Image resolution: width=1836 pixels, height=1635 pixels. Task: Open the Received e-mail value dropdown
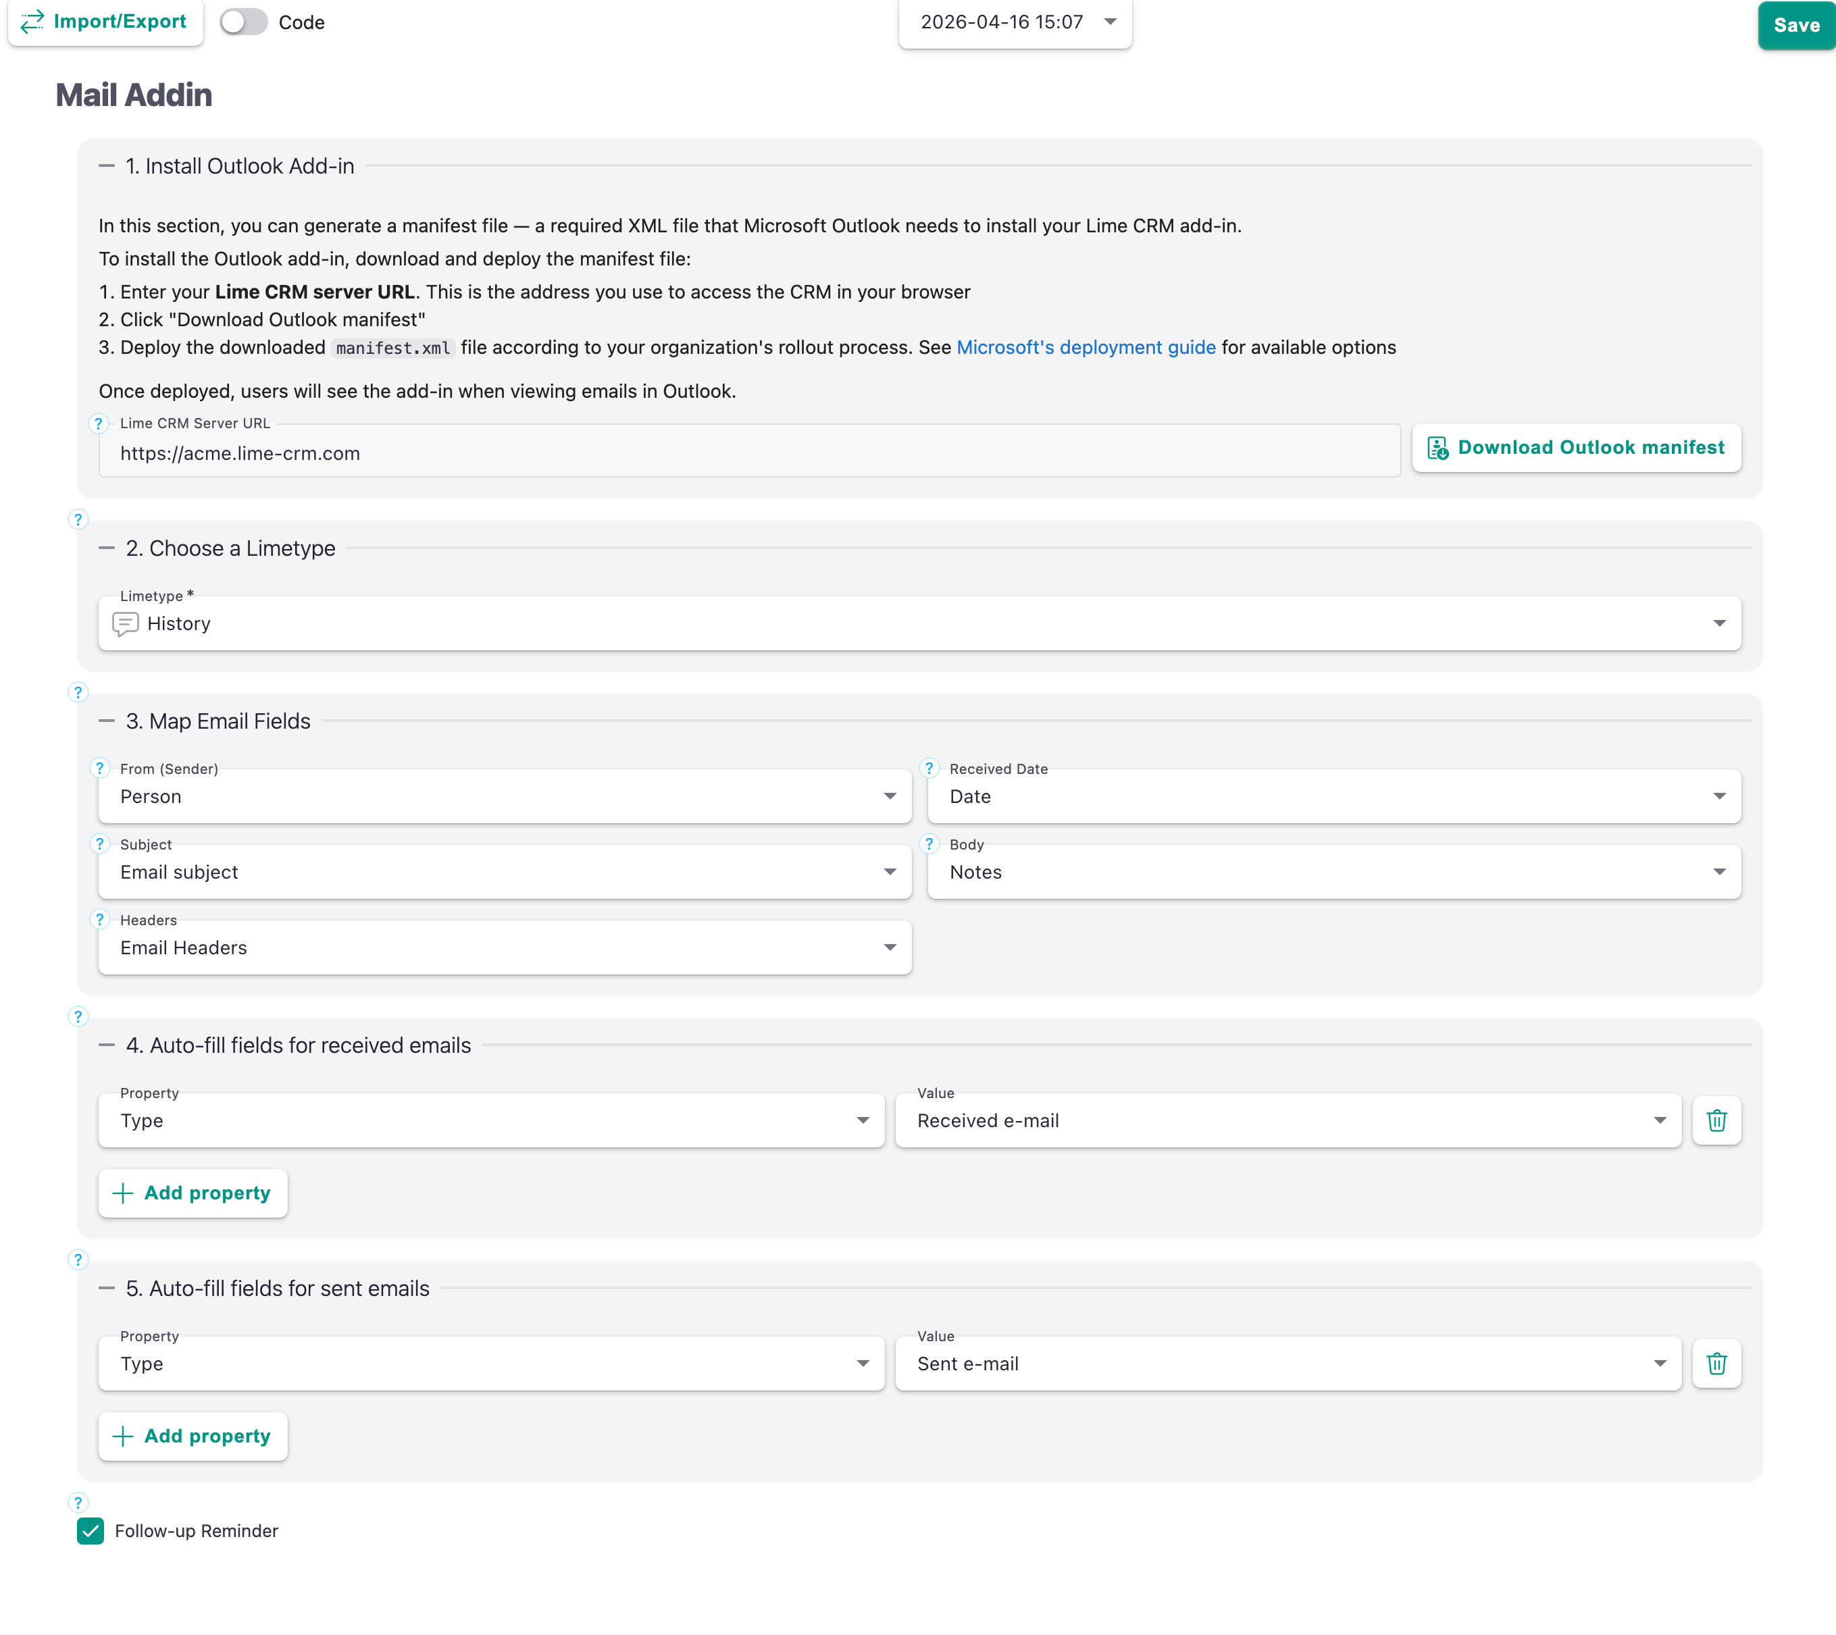[x=1289, y=1121]
